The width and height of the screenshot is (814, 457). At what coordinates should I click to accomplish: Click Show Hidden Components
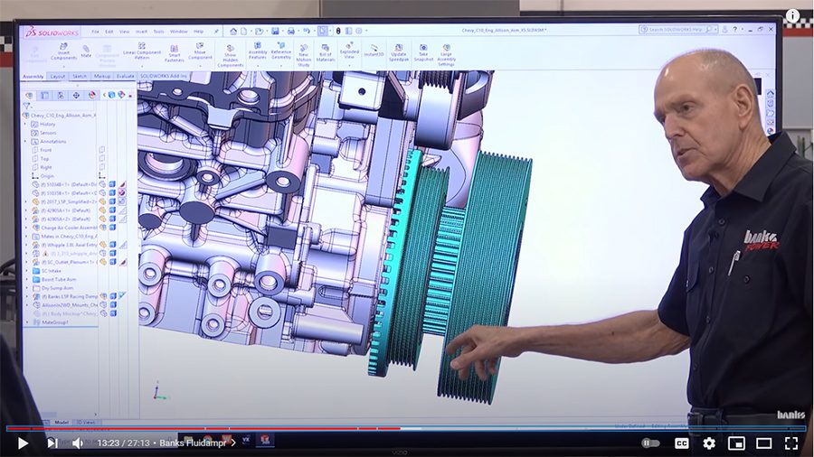(x=231, y=56)
